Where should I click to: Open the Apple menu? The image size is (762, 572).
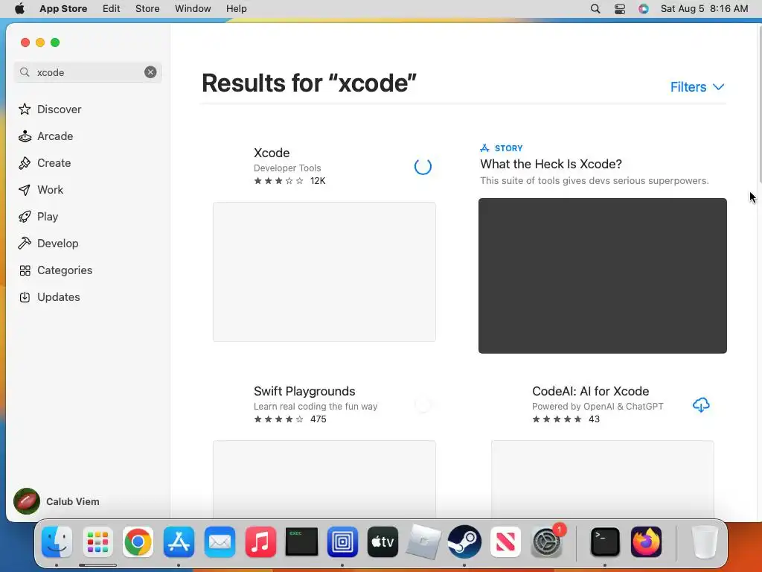point(19,9)
